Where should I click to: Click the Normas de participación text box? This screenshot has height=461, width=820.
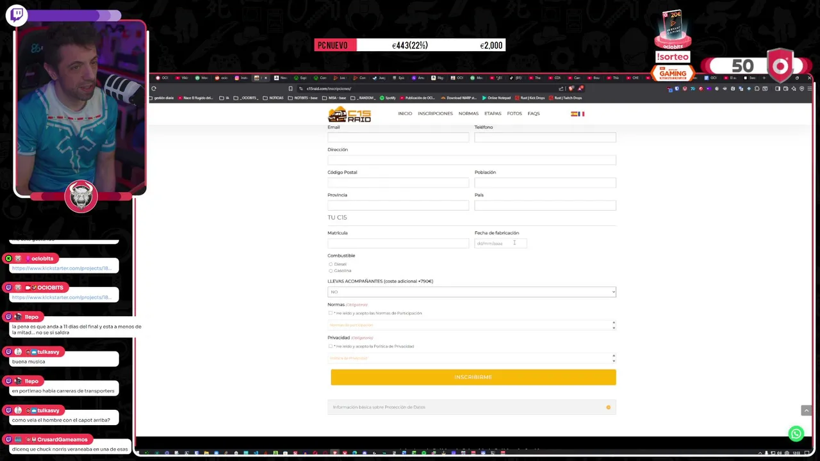pyautogui.click(x=471, y=325)
